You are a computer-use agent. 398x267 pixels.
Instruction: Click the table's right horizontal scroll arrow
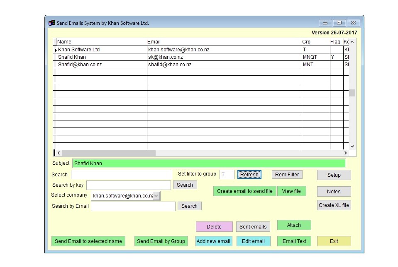coord(345,153)
